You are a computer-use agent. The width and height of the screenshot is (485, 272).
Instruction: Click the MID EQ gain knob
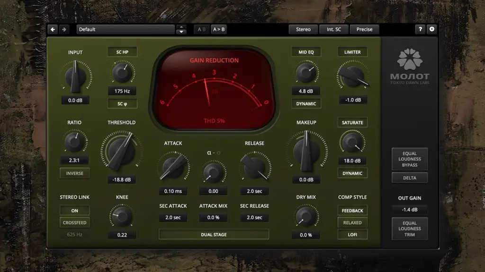(x=306, y=73)
